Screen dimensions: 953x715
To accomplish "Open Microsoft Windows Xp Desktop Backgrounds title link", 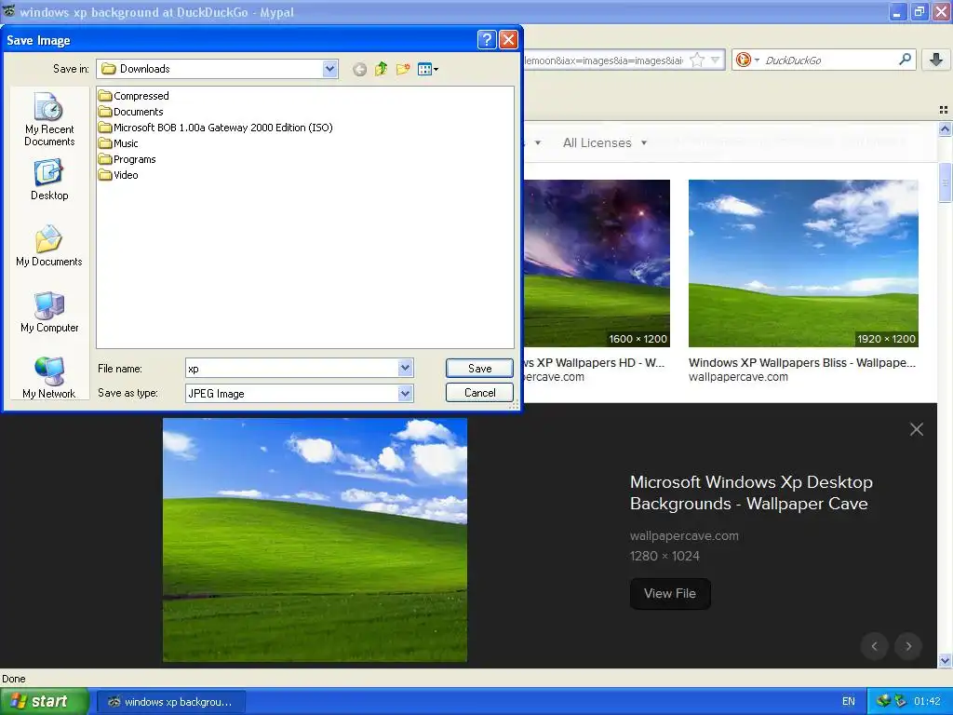I will pos(751,492).
